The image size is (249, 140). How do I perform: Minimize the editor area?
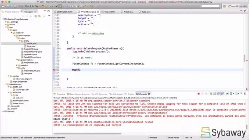[x=241, y=11]
